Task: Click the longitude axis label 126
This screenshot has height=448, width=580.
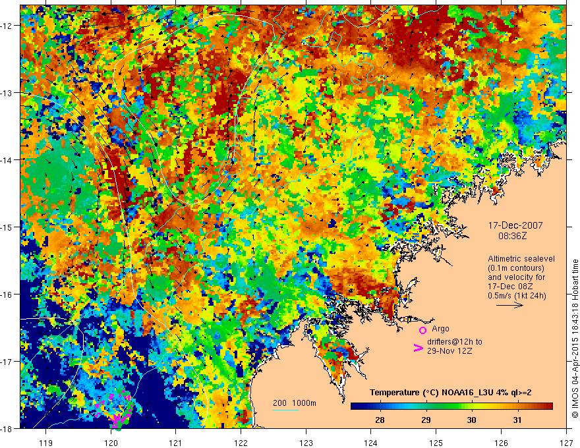Action: point(501,443)
